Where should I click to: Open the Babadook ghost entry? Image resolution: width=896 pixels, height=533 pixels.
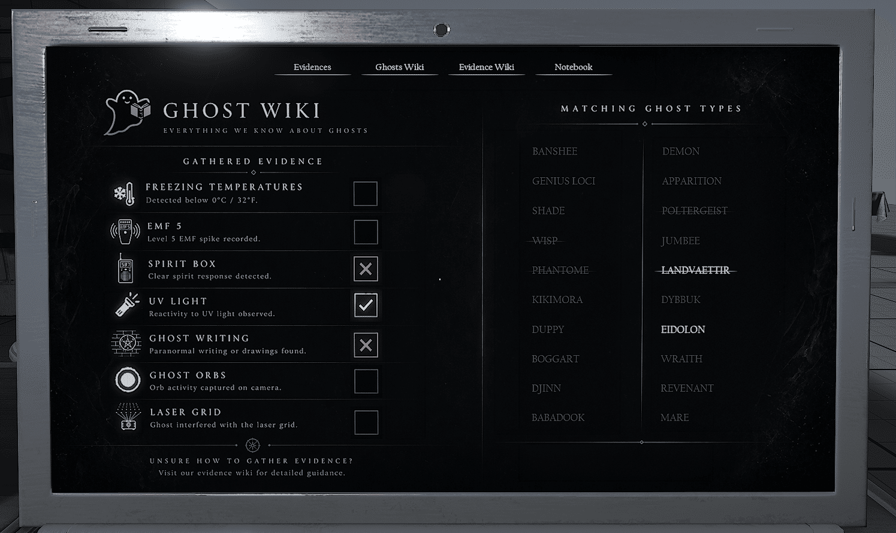pos(558,417)
